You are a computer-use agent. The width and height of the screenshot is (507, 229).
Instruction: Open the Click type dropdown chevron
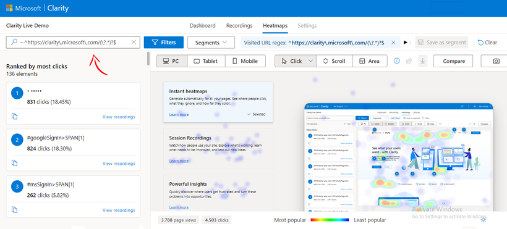311,61
